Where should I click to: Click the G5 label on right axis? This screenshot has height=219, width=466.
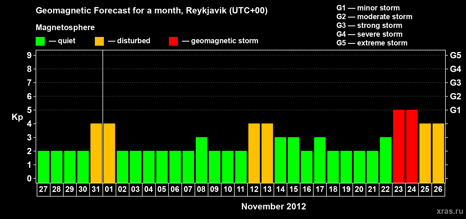pyautogui.click(x=456, y=55)
